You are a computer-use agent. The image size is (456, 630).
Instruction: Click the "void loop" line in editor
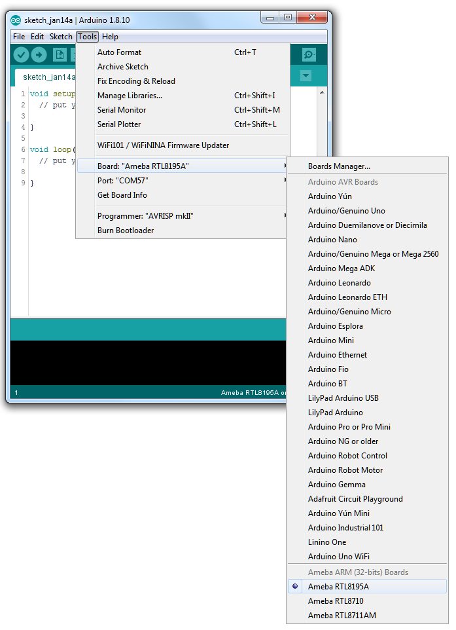(52, 149)
